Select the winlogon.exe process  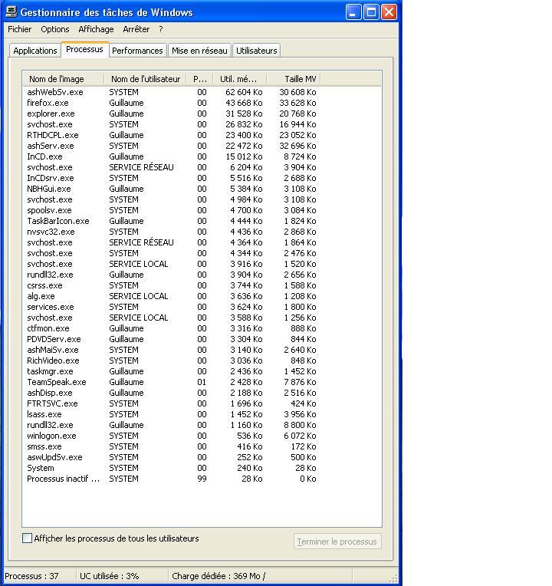point(172,436)
